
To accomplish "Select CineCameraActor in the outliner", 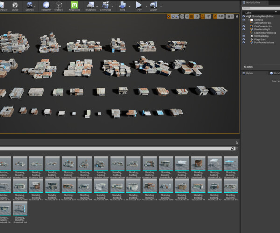I will [263, 26].
